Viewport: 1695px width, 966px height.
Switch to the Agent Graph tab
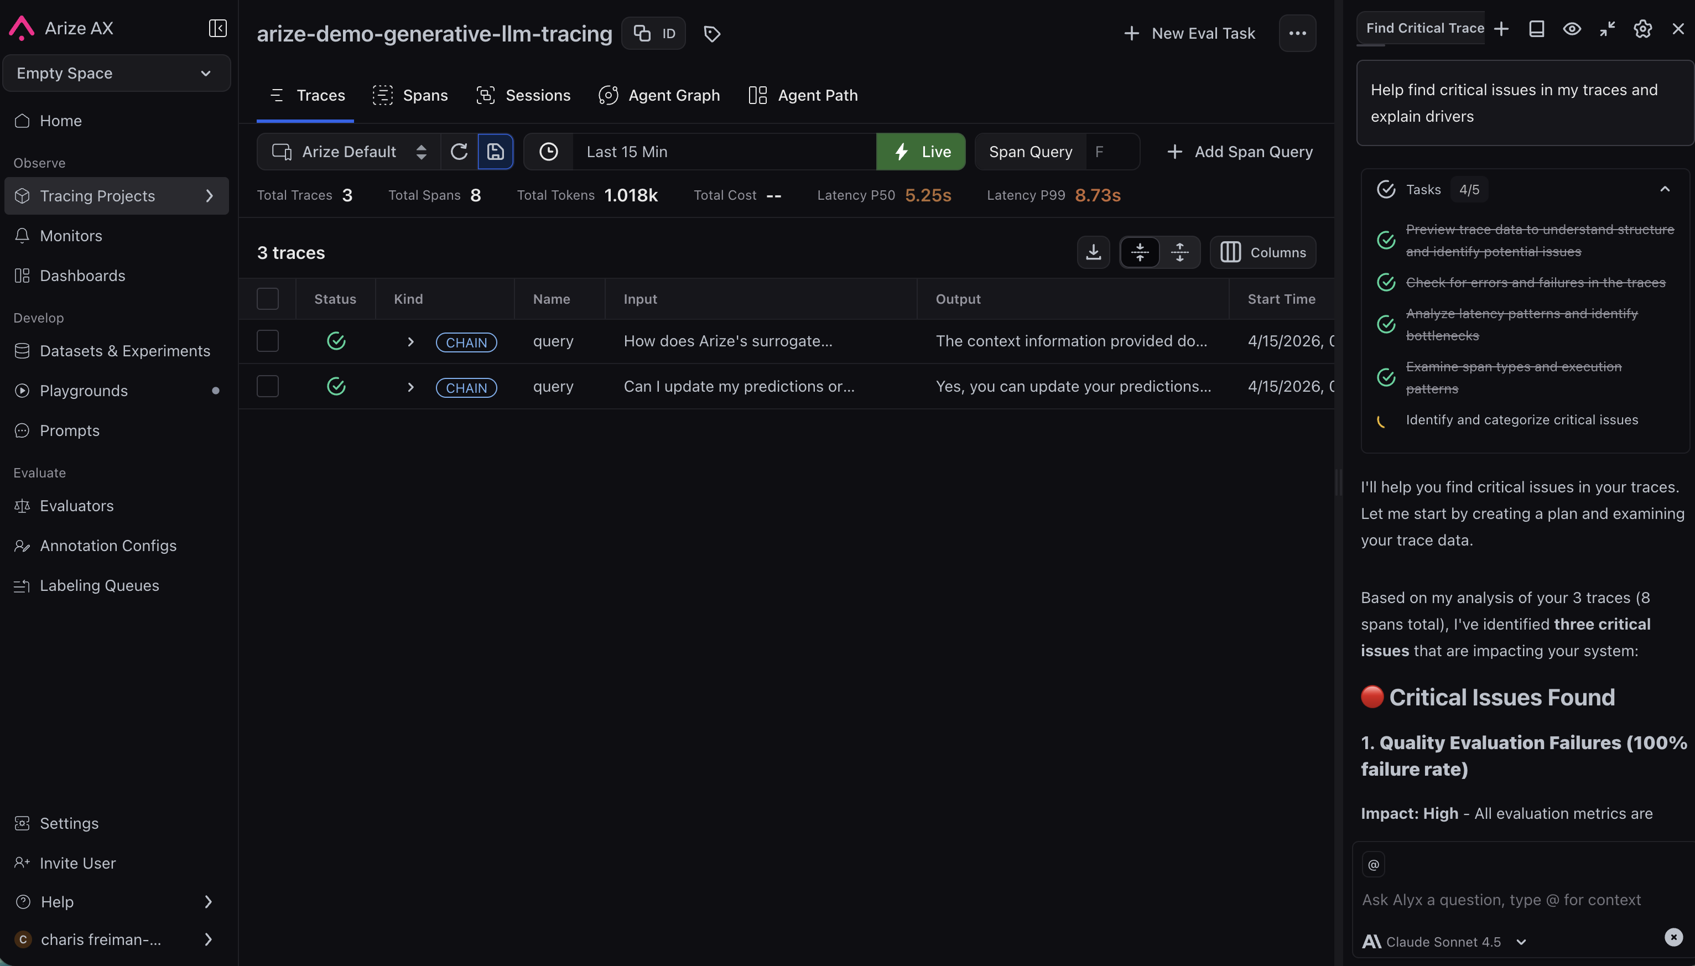(659, 96)
